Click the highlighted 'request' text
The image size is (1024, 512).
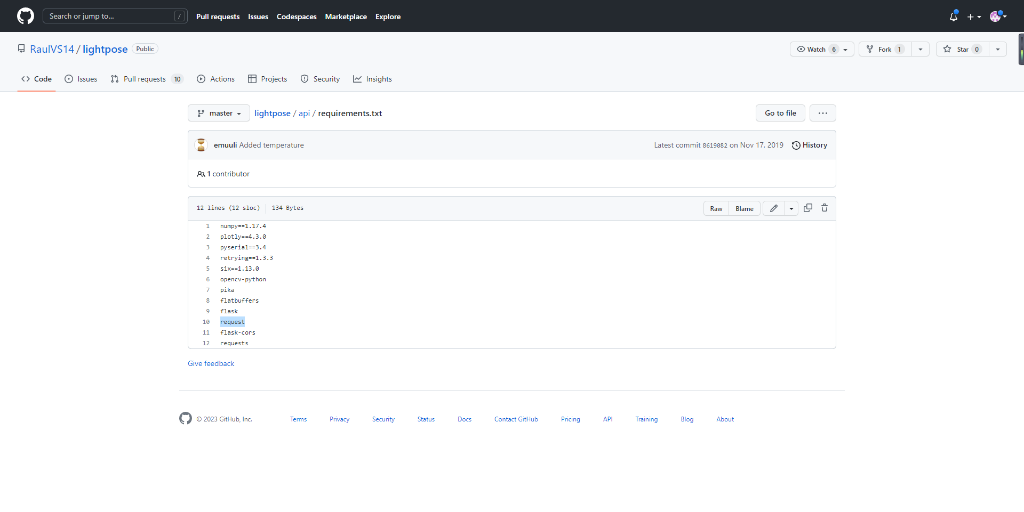pyautogui.click(x=233, y=322)
